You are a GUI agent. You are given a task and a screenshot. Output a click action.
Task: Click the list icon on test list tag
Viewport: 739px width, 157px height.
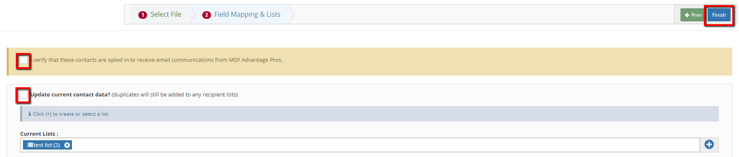tap(30, 145)
